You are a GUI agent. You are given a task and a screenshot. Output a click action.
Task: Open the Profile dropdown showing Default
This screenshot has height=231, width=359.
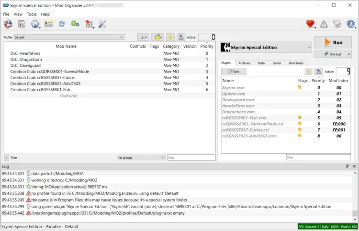click(x=69, y=37)
